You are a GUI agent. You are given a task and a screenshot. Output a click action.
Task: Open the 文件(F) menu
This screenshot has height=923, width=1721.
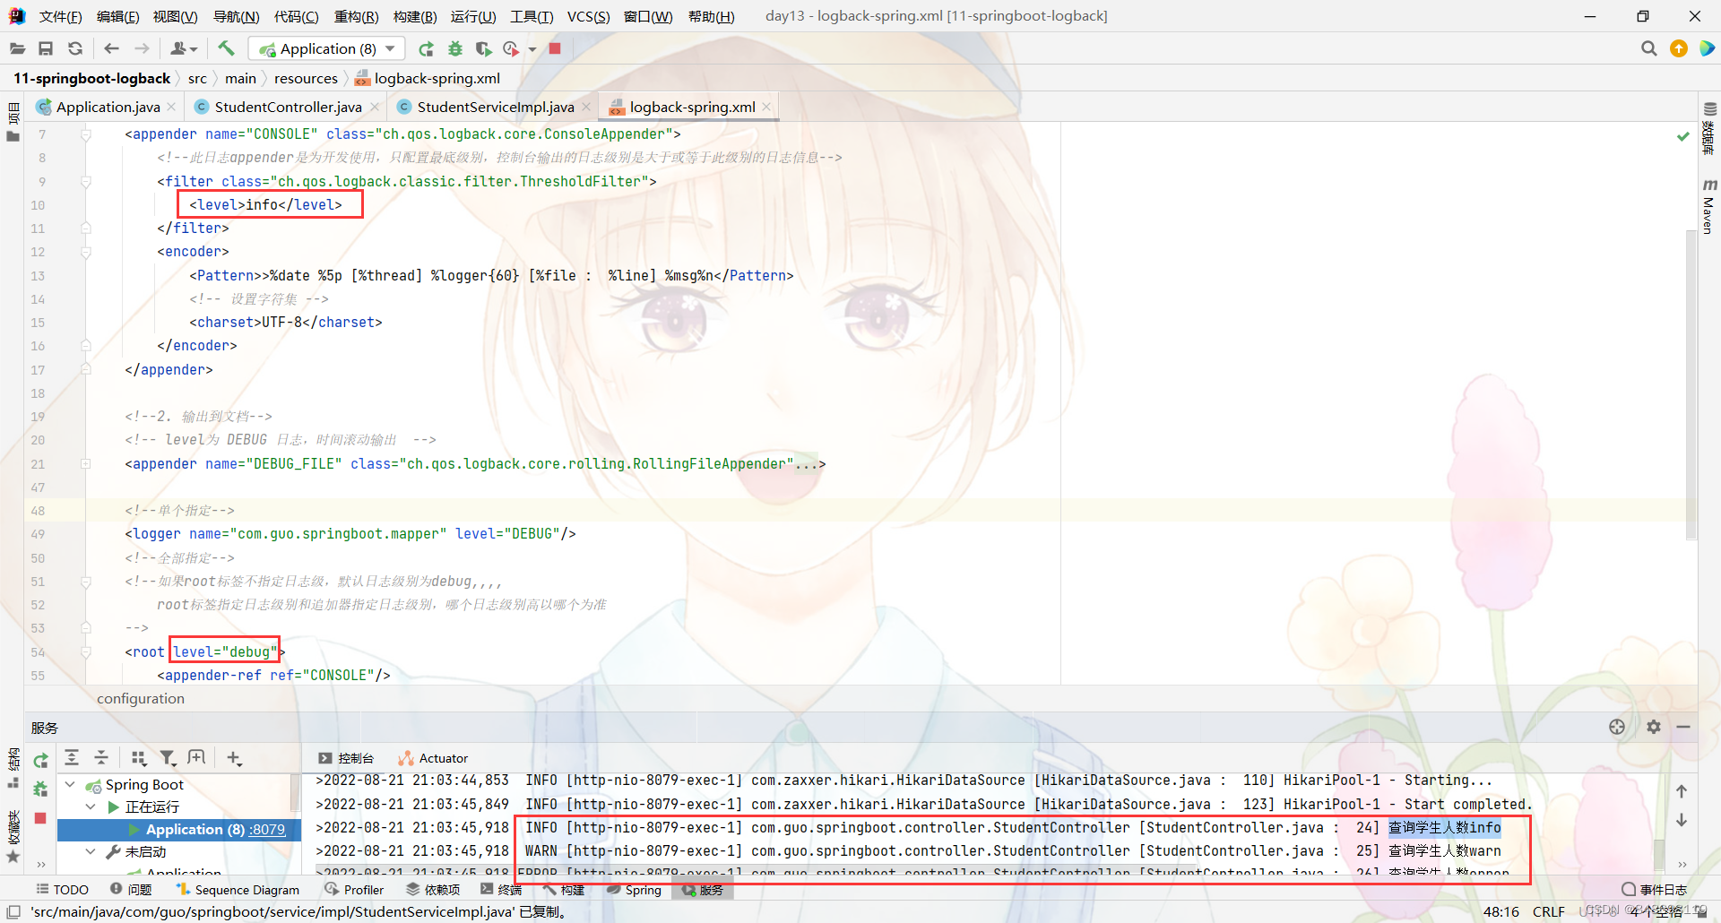coord(60,16)
